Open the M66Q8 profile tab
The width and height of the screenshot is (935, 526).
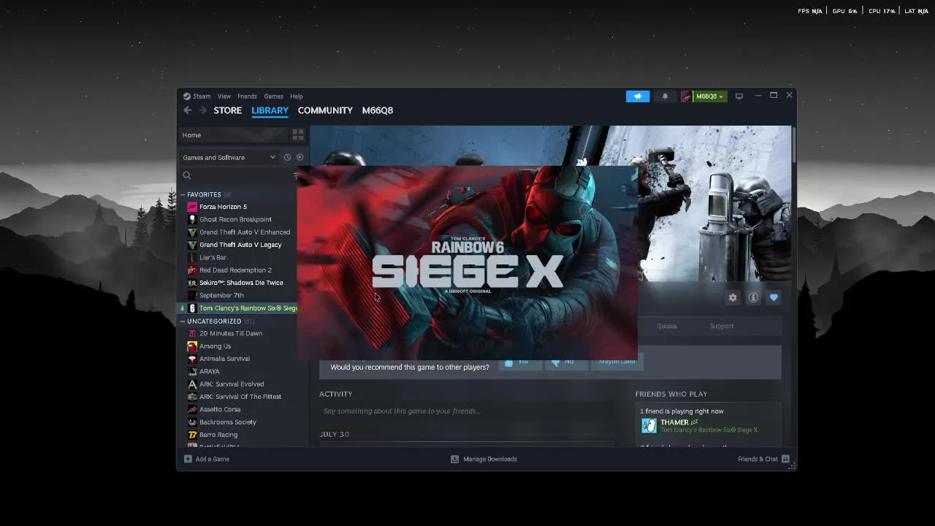pyautogui.click(x=378, y=110)
